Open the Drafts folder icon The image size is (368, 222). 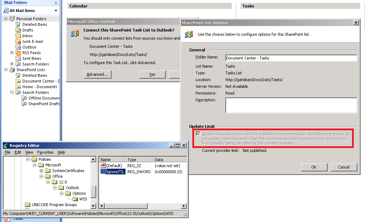click(18, 30)
